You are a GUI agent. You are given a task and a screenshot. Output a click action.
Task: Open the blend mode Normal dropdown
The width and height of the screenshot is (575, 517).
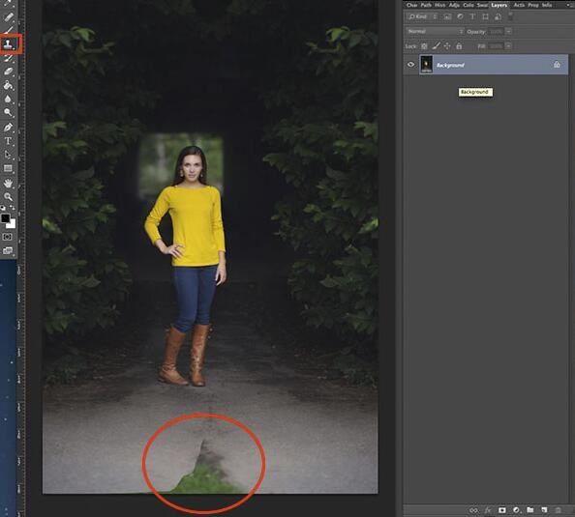coord(435,32)
